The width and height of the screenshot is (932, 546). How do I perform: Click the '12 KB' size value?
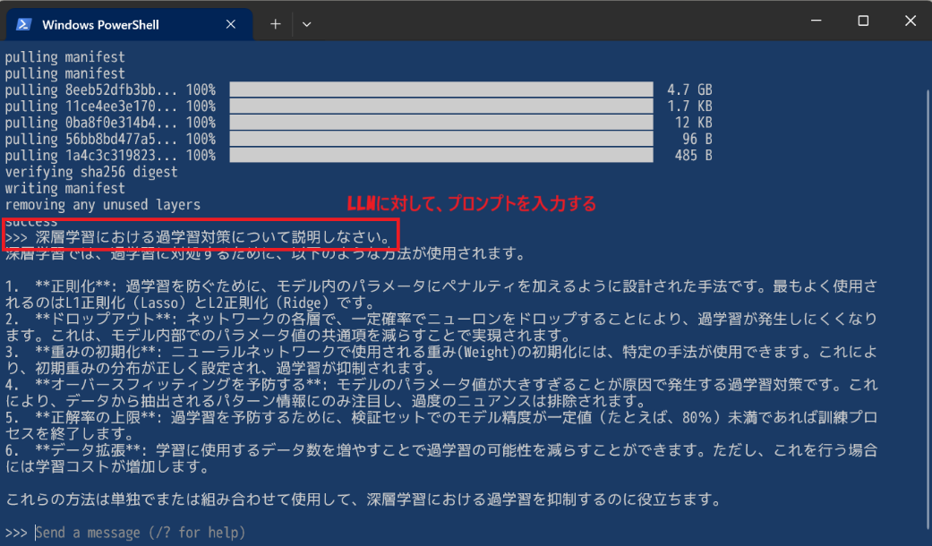693,123
